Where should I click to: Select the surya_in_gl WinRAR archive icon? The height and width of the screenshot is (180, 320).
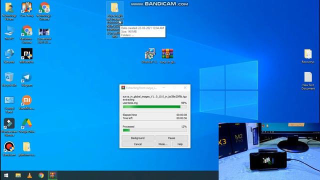(x=167, y=55)
